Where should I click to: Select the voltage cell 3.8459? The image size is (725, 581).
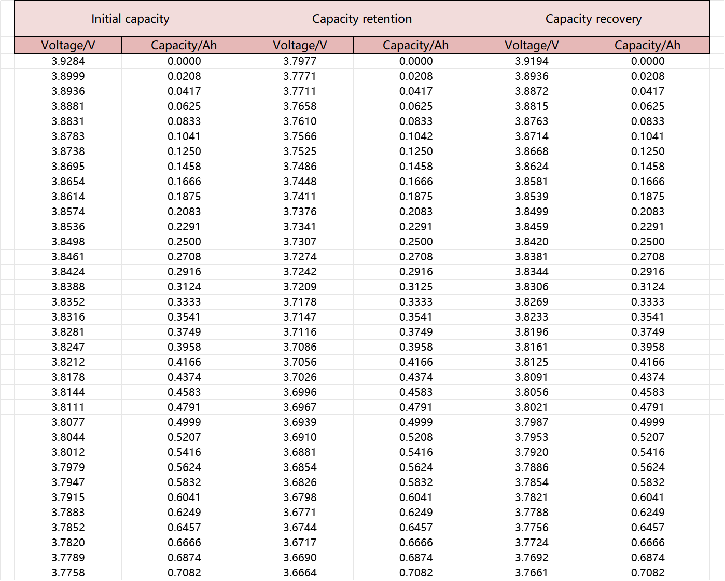(x=532, y=227)
